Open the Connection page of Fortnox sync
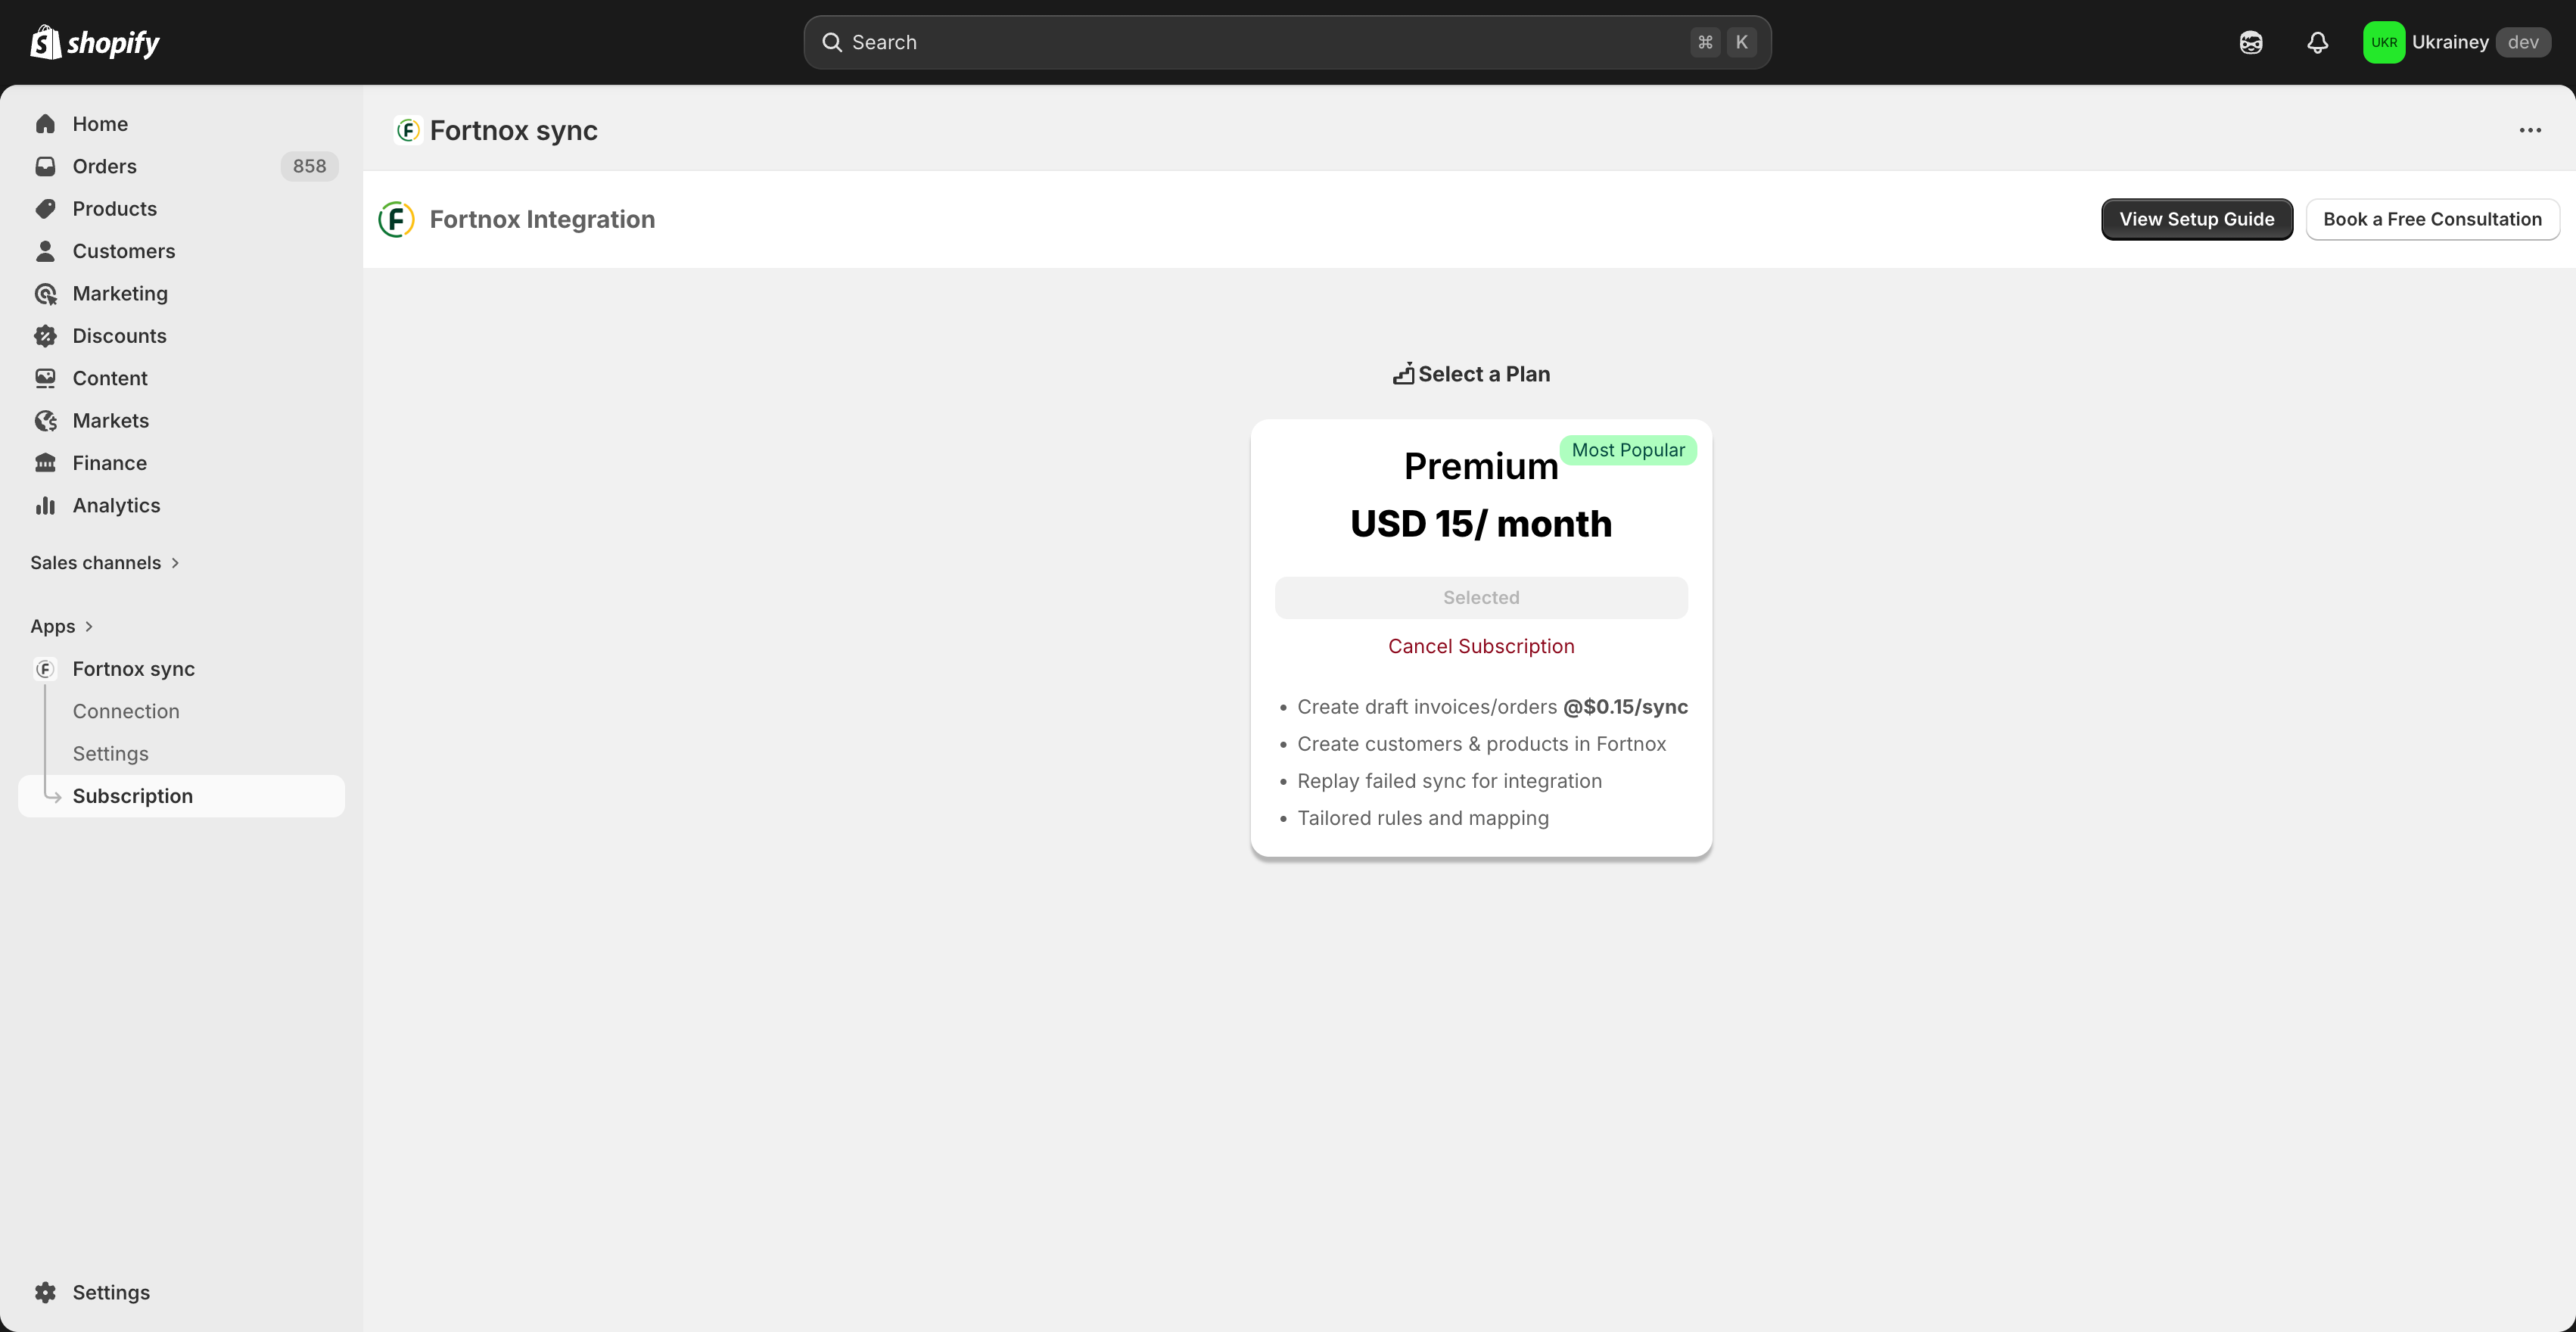 (x=126, y=711)
